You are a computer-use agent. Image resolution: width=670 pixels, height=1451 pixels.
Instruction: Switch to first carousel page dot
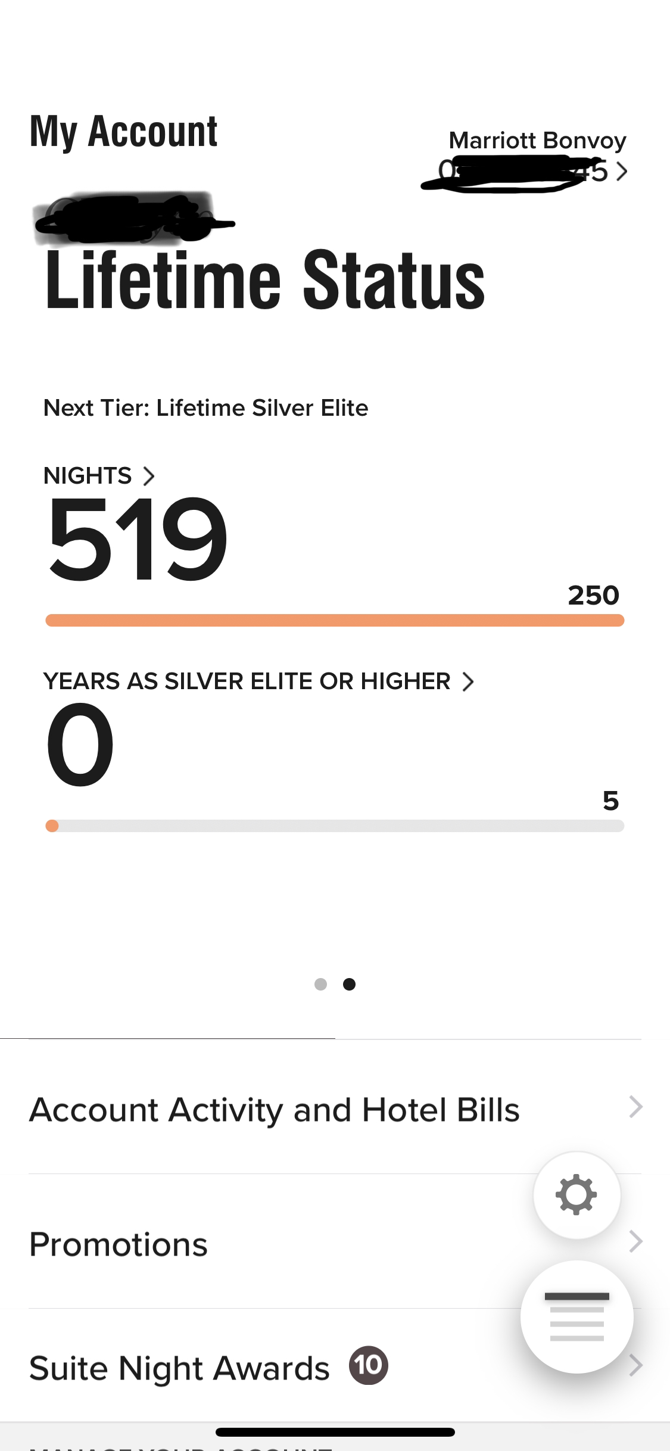[x=320, y=985]
